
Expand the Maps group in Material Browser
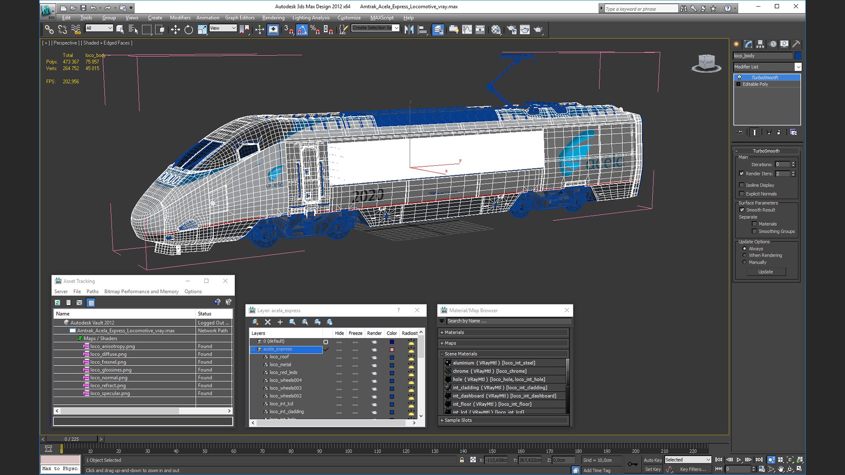tap(504, 343)
